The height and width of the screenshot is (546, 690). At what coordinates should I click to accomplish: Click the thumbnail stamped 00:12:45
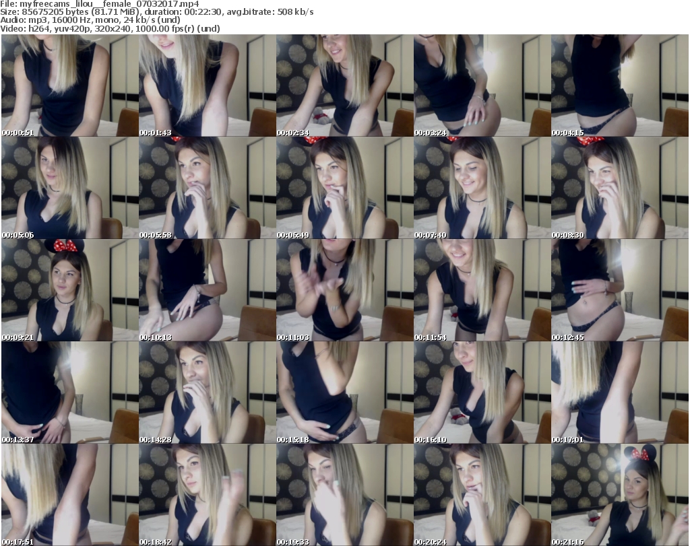tap(620, 290)
